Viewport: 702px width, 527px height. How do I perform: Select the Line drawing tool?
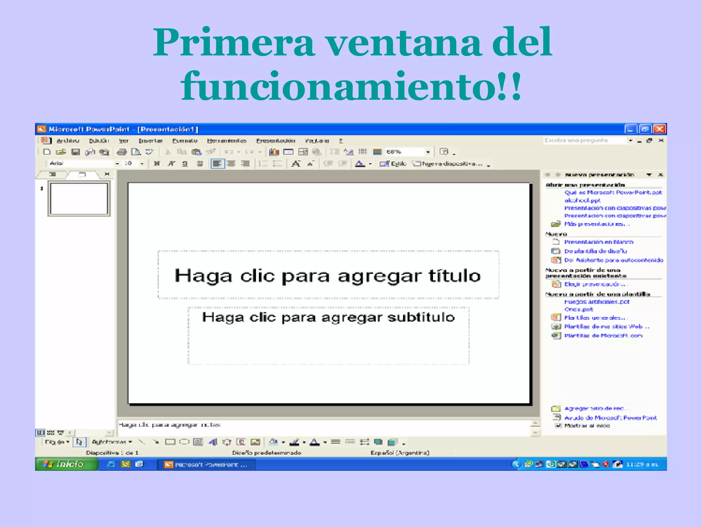[x=142, y=442]
